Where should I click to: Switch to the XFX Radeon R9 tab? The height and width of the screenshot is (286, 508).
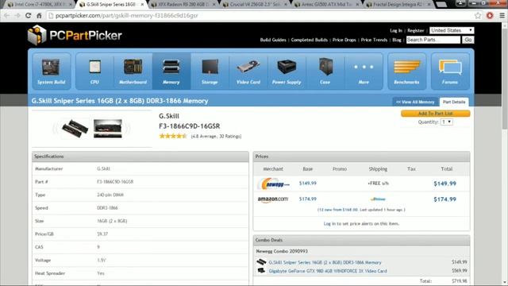point(183,5)
